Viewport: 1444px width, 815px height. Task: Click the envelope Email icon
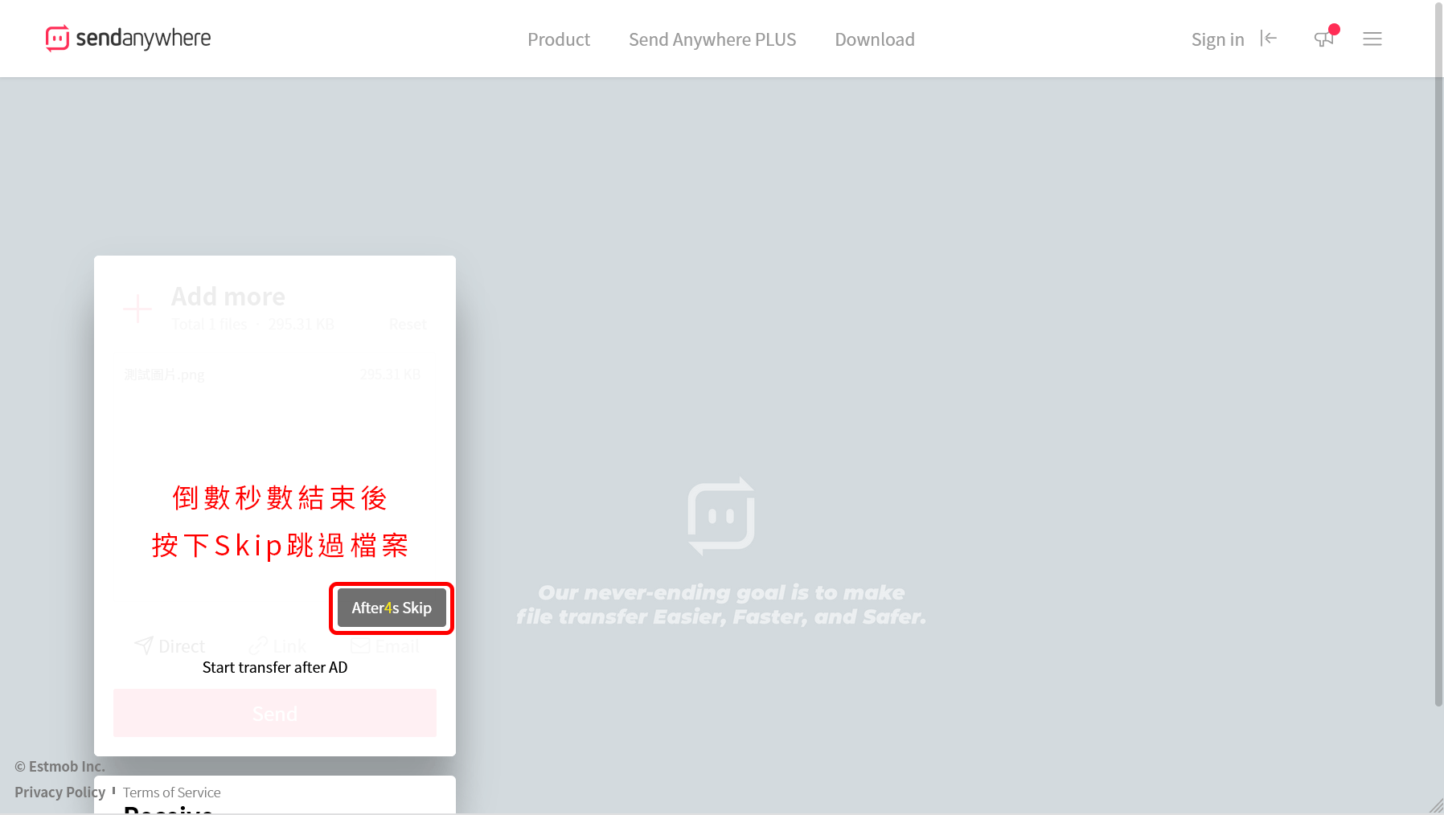[360, 646]
